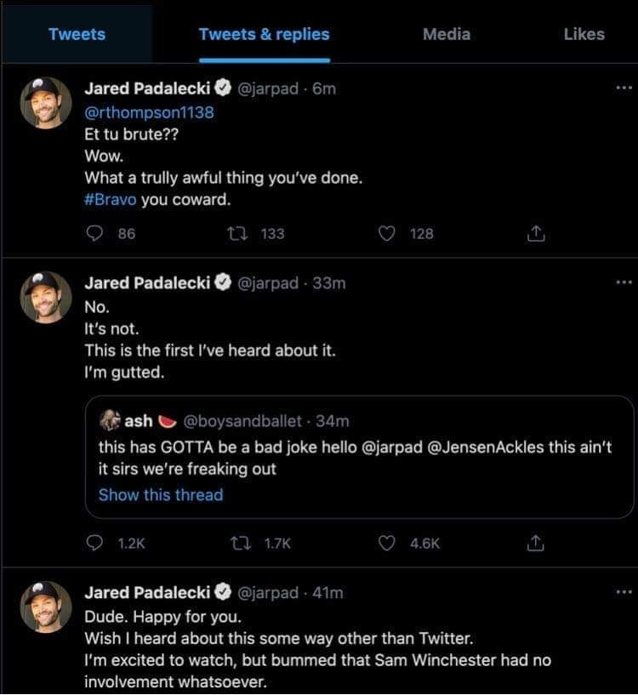Reply to the 'I'm gutted' tweet
This screenshot has height=695, width=638.
(x=96, y=543)
